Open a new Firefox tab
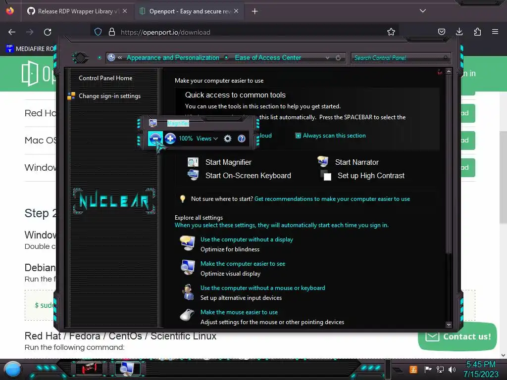This screenshot has width=507, height=380. coord(255,11)
